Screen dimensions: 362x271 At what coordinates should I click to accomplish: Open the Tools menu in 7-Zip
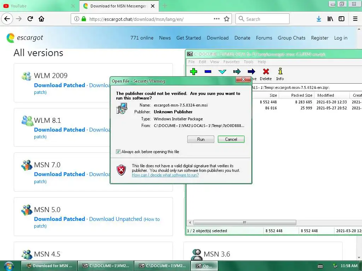click(249, 62)
